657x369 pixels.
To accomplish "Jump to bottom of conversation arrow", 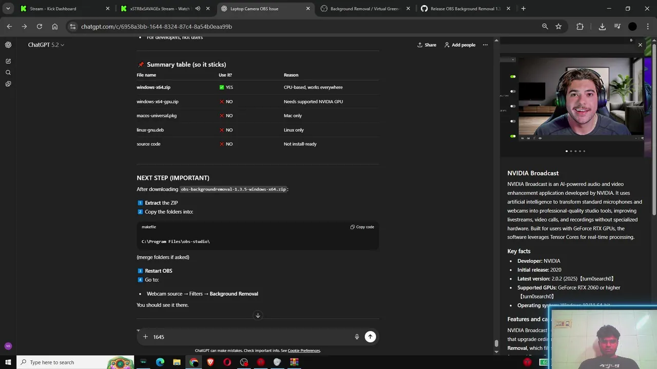I will pos(258,315).
